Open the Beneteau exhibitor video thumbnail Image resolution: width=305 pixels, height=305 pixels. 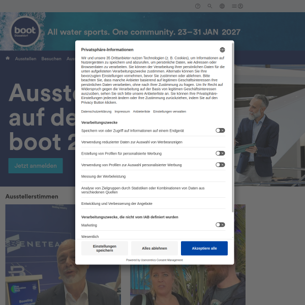(63, 255)
